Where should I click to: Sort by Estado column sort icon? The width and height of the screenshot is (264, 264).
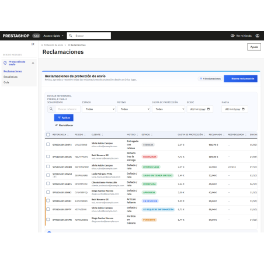tap(152, 134)
